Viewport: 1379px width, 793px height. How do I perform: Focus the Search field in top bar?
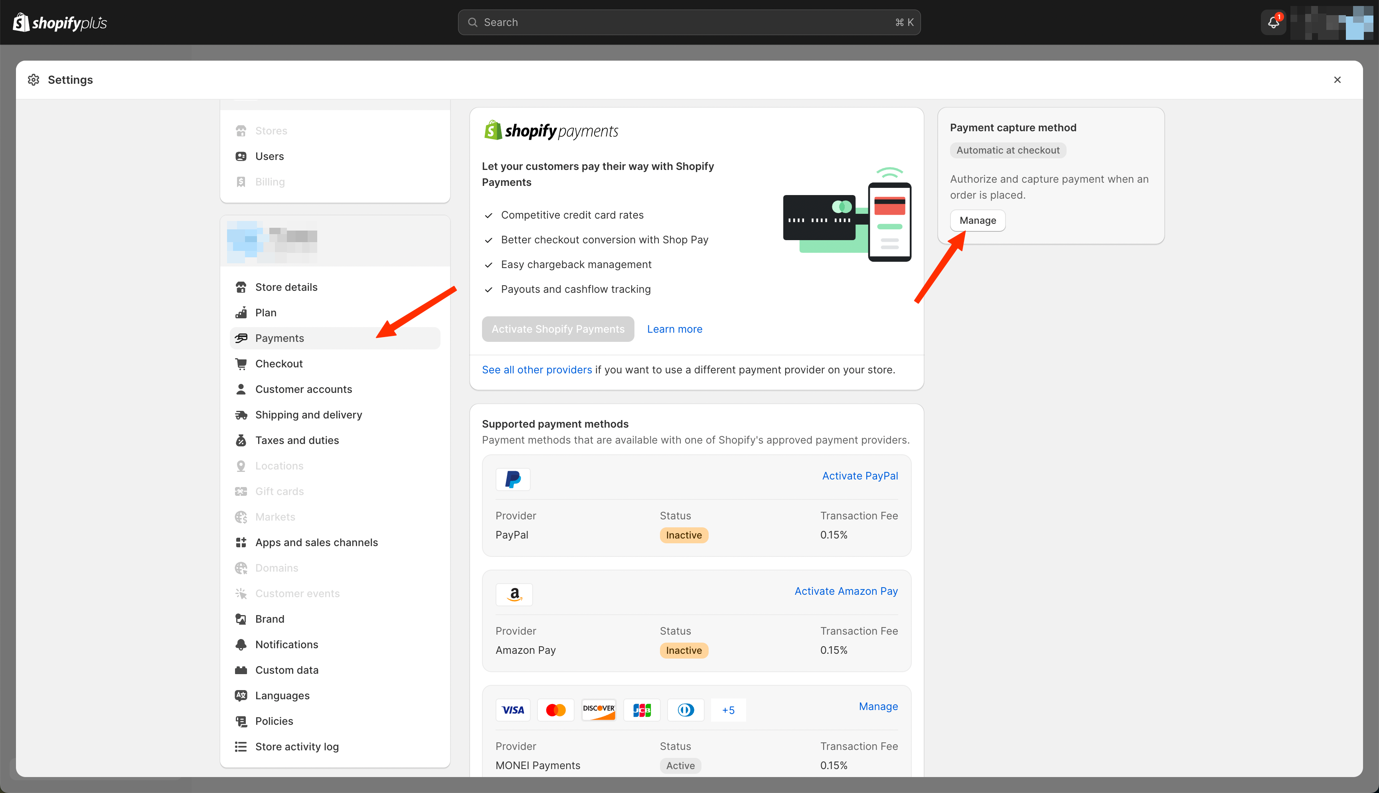[689, 22]
